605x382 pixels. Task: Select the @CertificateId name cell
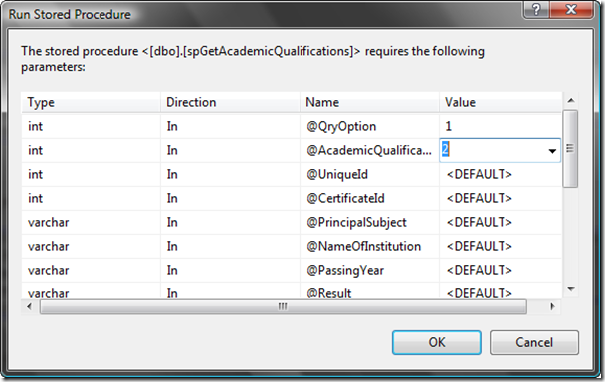(x=369, y=198)
